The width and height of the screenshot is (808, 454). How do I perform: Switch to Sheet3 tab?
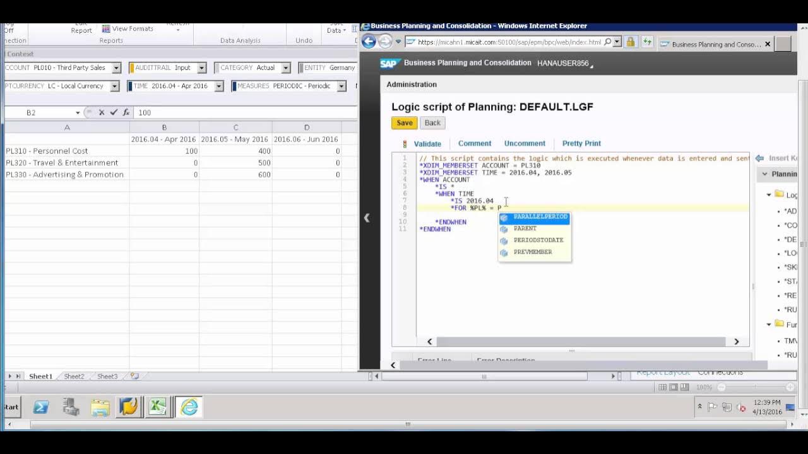click(x=107, y=376)
